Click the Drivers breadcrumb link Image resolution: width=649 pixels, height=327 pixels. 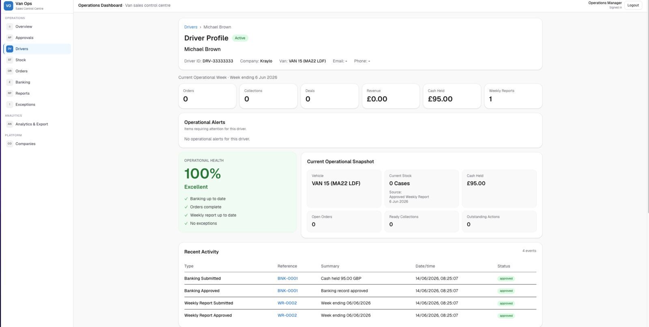pos(191,27)
